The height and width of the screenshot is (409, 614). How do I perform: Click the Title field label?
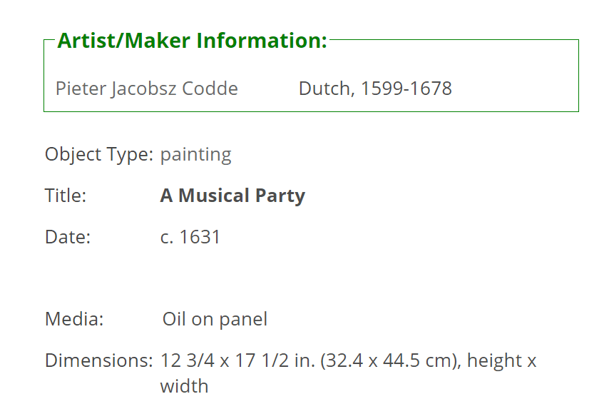pyautogui.click(x=66, y=195)
